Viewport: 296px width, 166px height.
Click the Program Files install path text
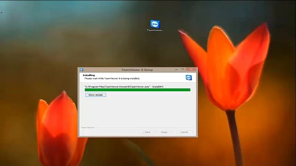(124, 87)
